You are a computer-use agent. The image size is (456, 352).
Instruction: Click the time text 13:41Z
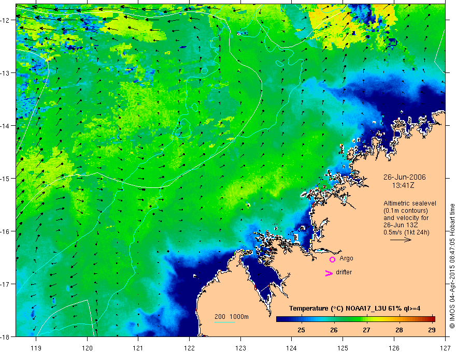coord(403,185)
